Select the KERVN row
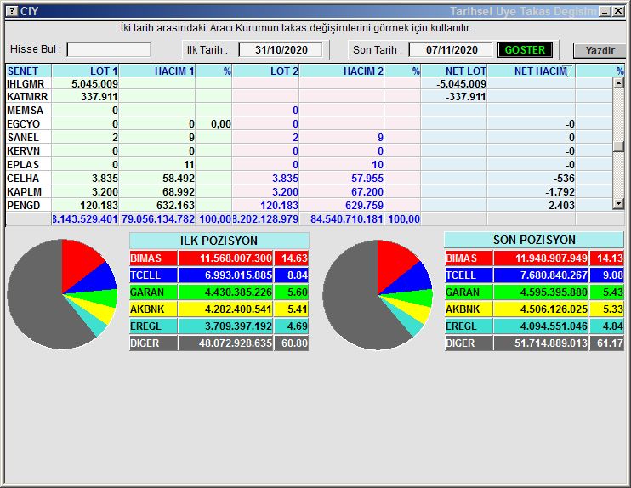631x488 pixels. click(309, 151)
